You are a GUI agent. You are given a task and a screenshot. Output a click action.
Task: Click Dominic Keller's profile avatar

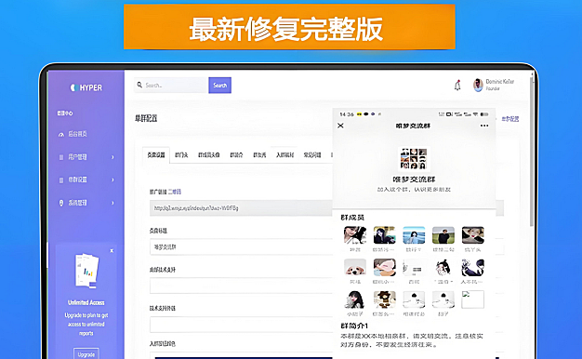pos(478,85)
